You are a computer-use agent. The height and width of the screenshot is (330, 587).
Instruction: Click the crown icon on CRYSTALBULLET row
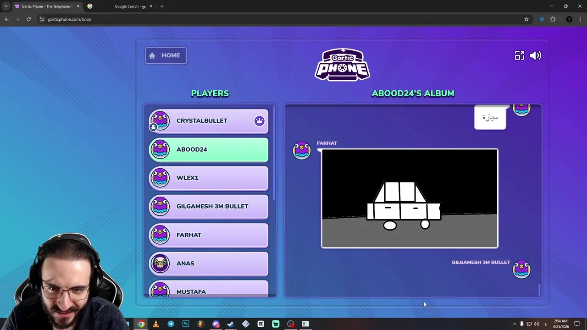point(260,121)
